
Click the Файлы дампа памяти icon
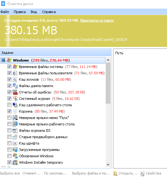point(15,86)
